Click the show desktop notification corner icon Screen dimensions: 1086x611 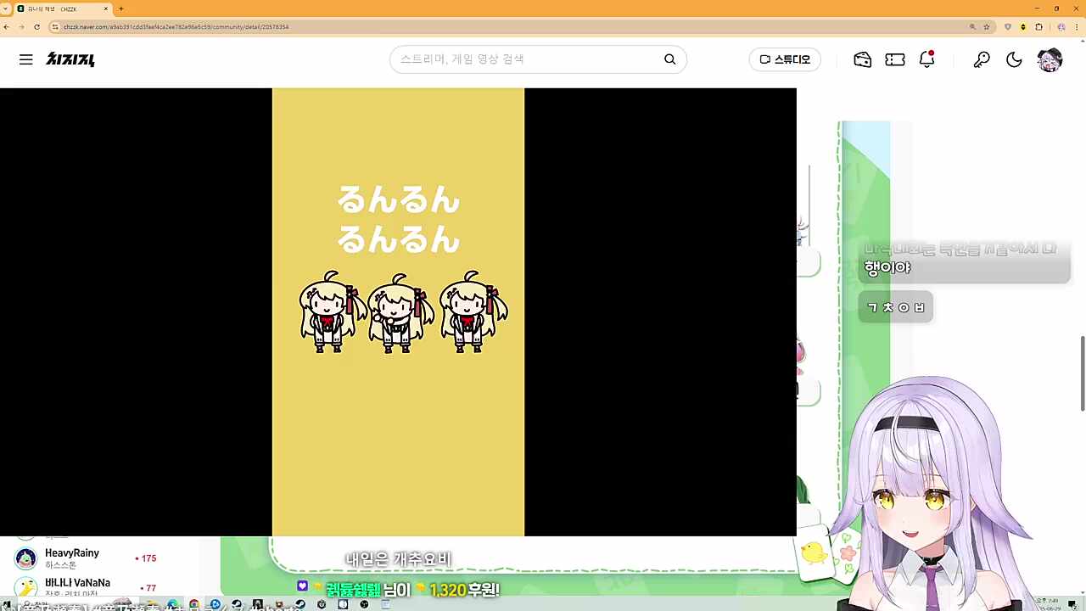1072,604
